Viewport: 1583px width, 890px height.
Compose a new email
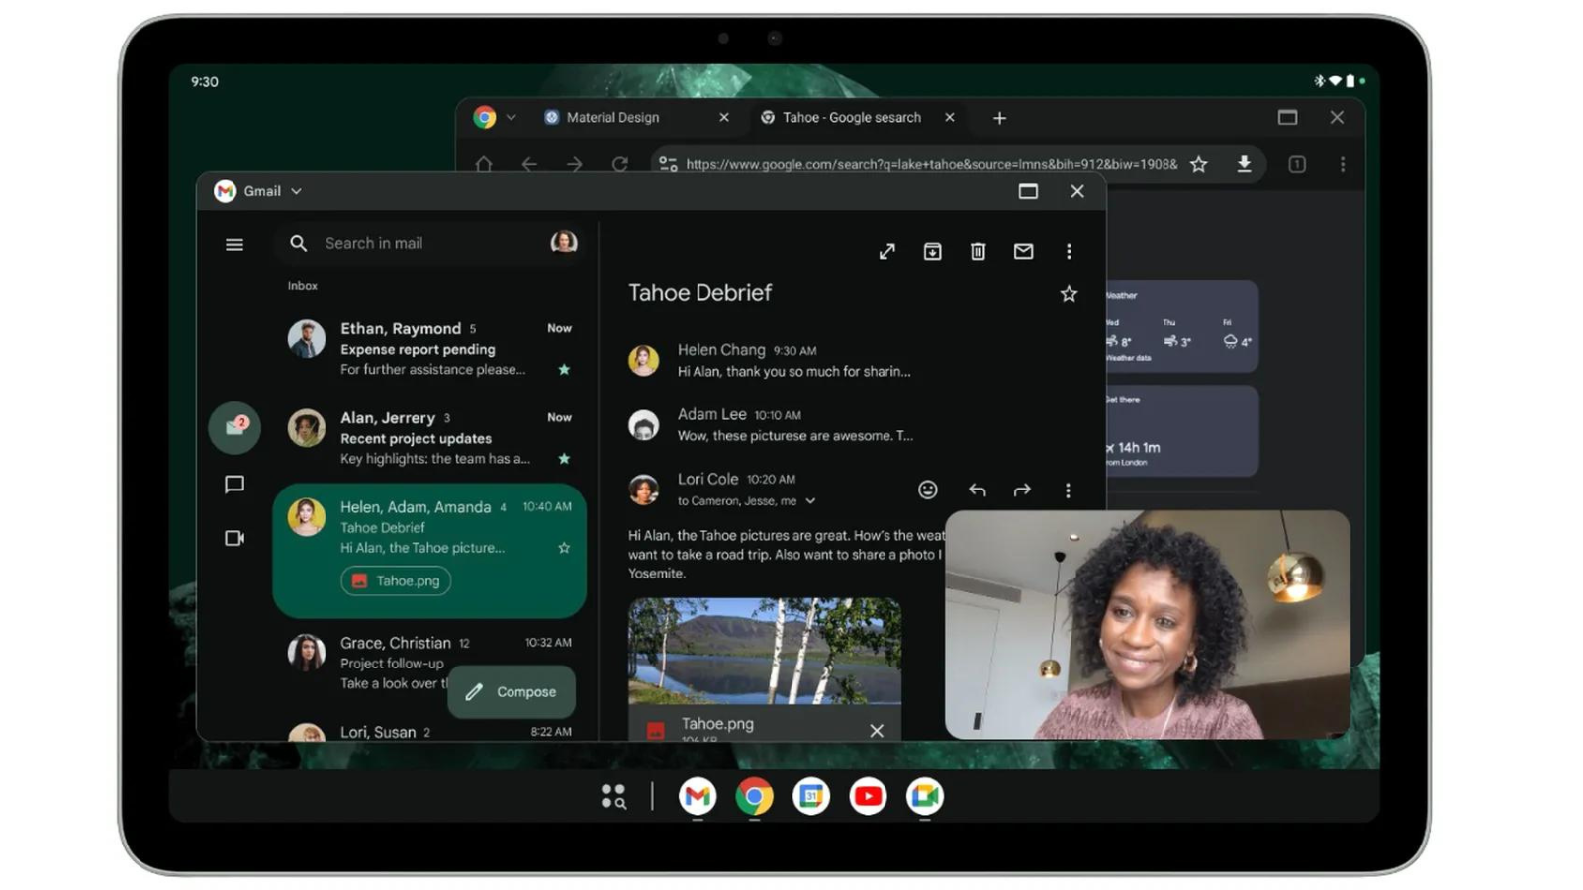pos(512,692)
